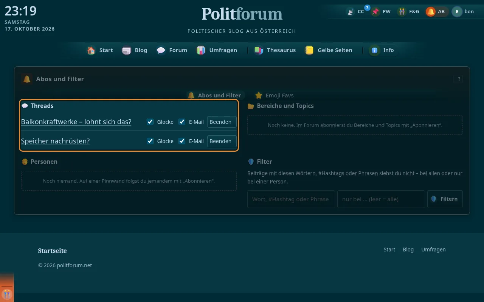Click the Wort, #Hashtag oder Phrase field
Screen dimensions: 484x302
click(291, 199)
